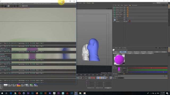
Task: Select the orange material thumbnail in Material Manager
Action: tap(19, 85)
